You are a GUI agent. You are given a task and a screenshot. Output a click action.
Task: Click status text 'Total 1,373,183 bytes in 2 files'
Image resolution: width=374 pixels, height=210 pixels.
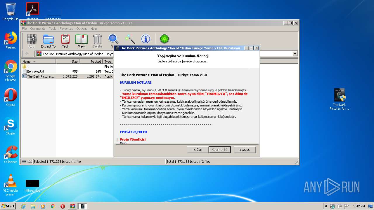click(x=188, y=162)
